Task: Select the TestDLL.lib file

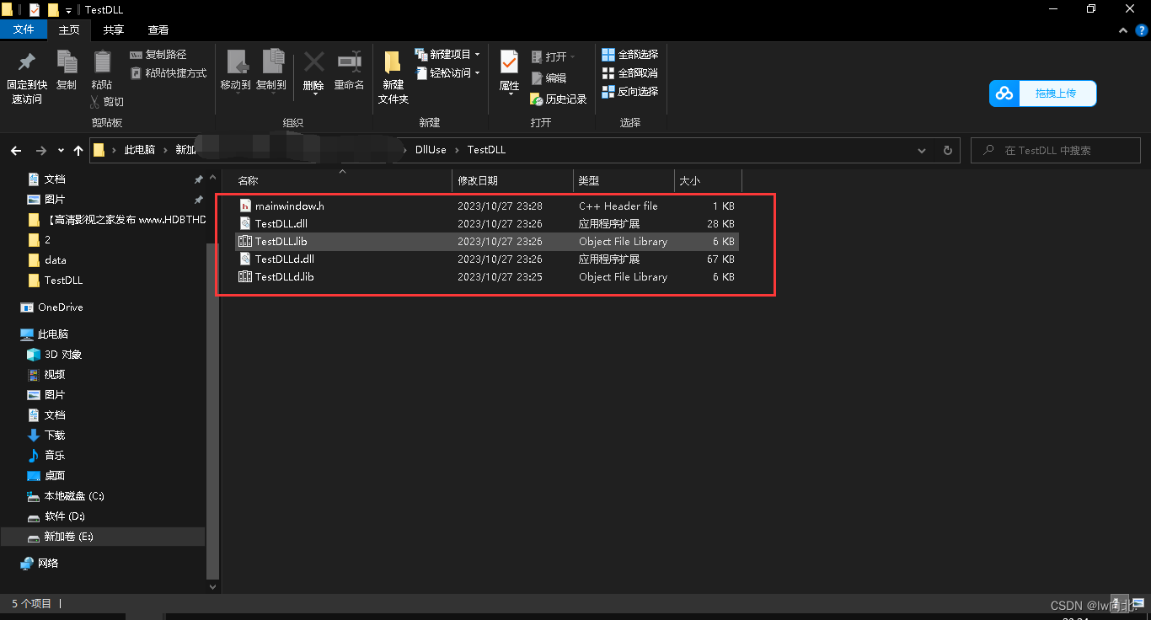Action: [486, 241]
